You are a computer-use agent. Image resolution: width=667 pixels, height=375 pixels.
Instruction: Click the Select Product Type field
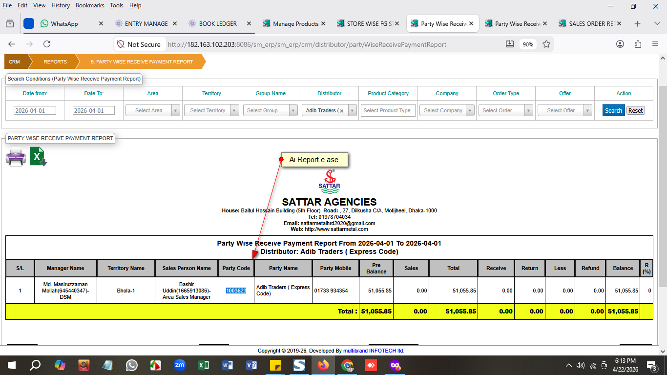point(388,110)
